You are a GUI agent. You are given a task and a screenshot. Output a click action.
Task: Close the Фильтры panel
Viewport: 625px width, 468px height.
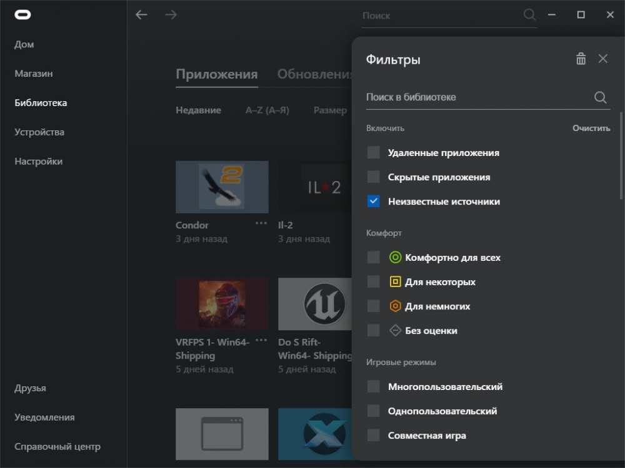[603, 59]
